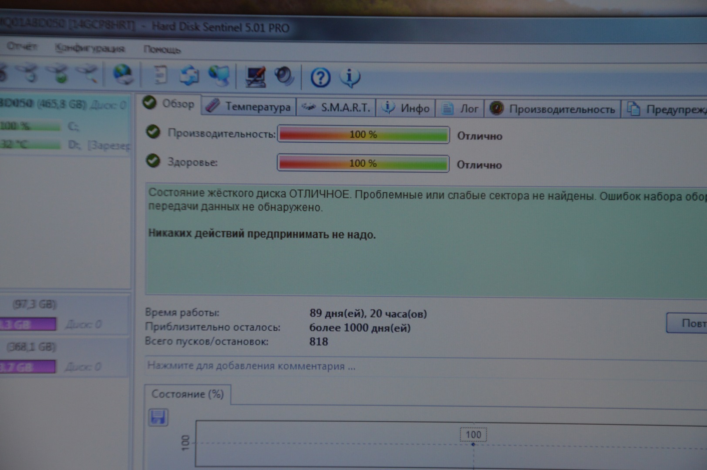Image resolution: width=707 pixels, height=470 pixels.
Task: Select the Инфо tab
Action: coord(406,108)
